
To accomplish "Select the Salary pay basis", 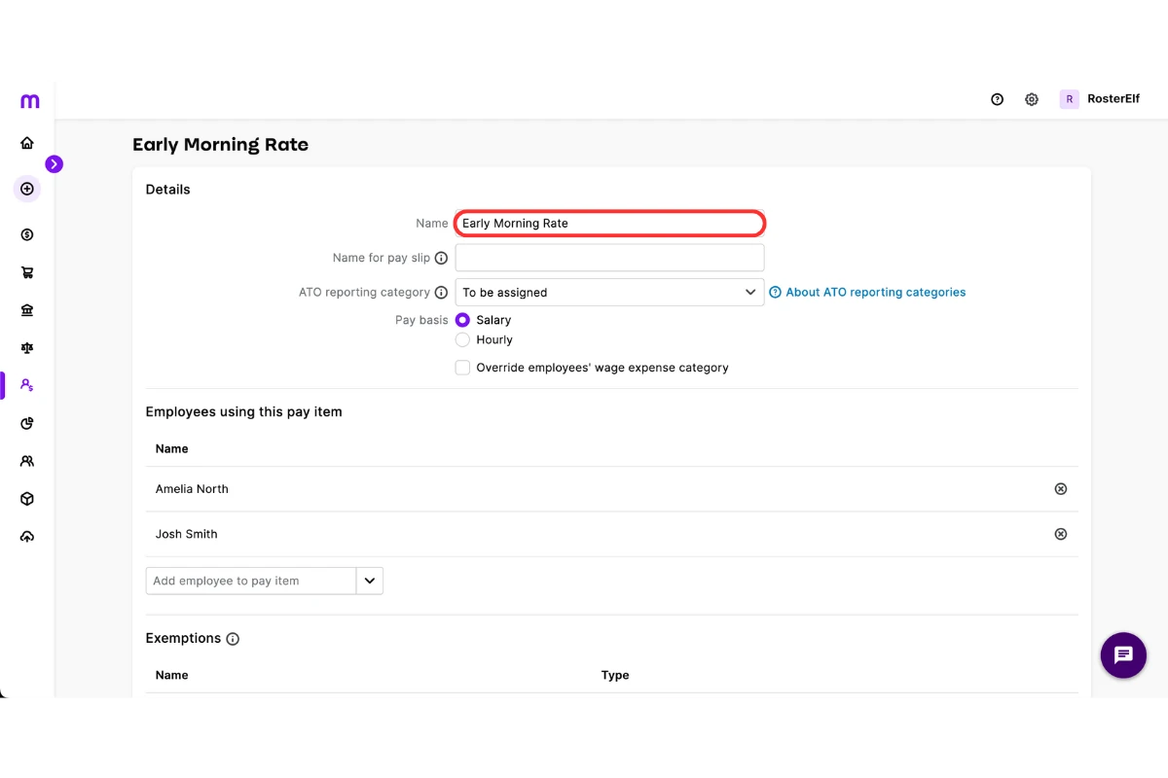I will pyautogui.click(x=462, y=320).
